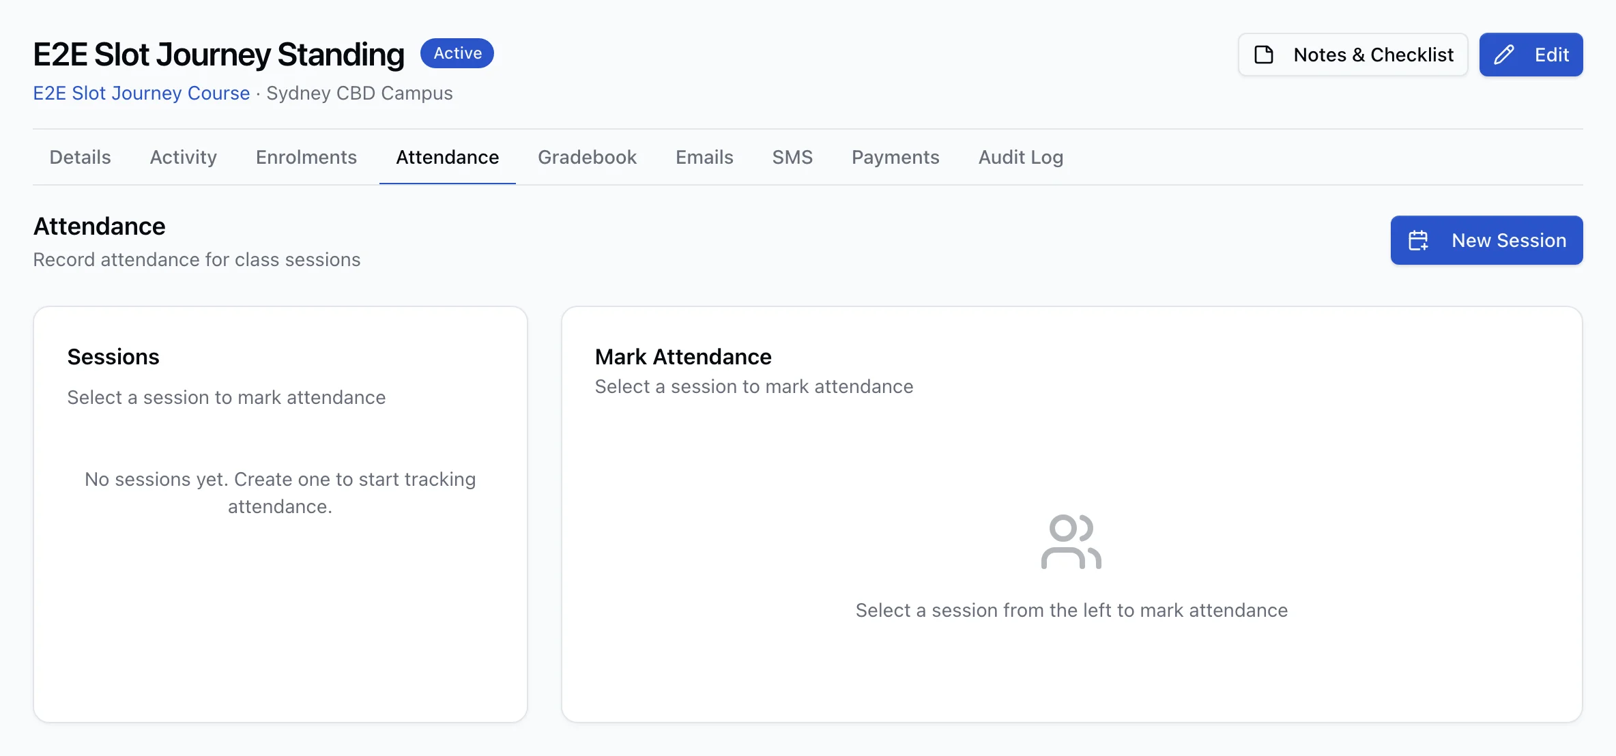Switch to the Activity tab
Viewport: 1616px width, 756px height.
point(184,157)
